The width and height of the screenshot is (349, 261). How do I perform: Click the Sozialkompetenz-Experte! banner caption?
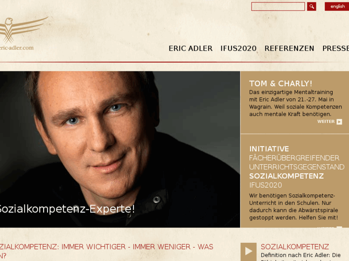(67, 209)
